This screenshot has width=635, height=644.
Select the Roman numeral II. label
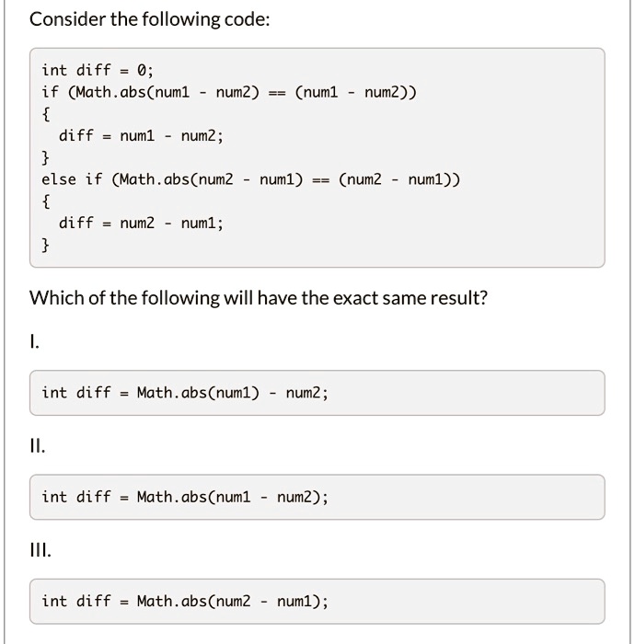[37, 447]
